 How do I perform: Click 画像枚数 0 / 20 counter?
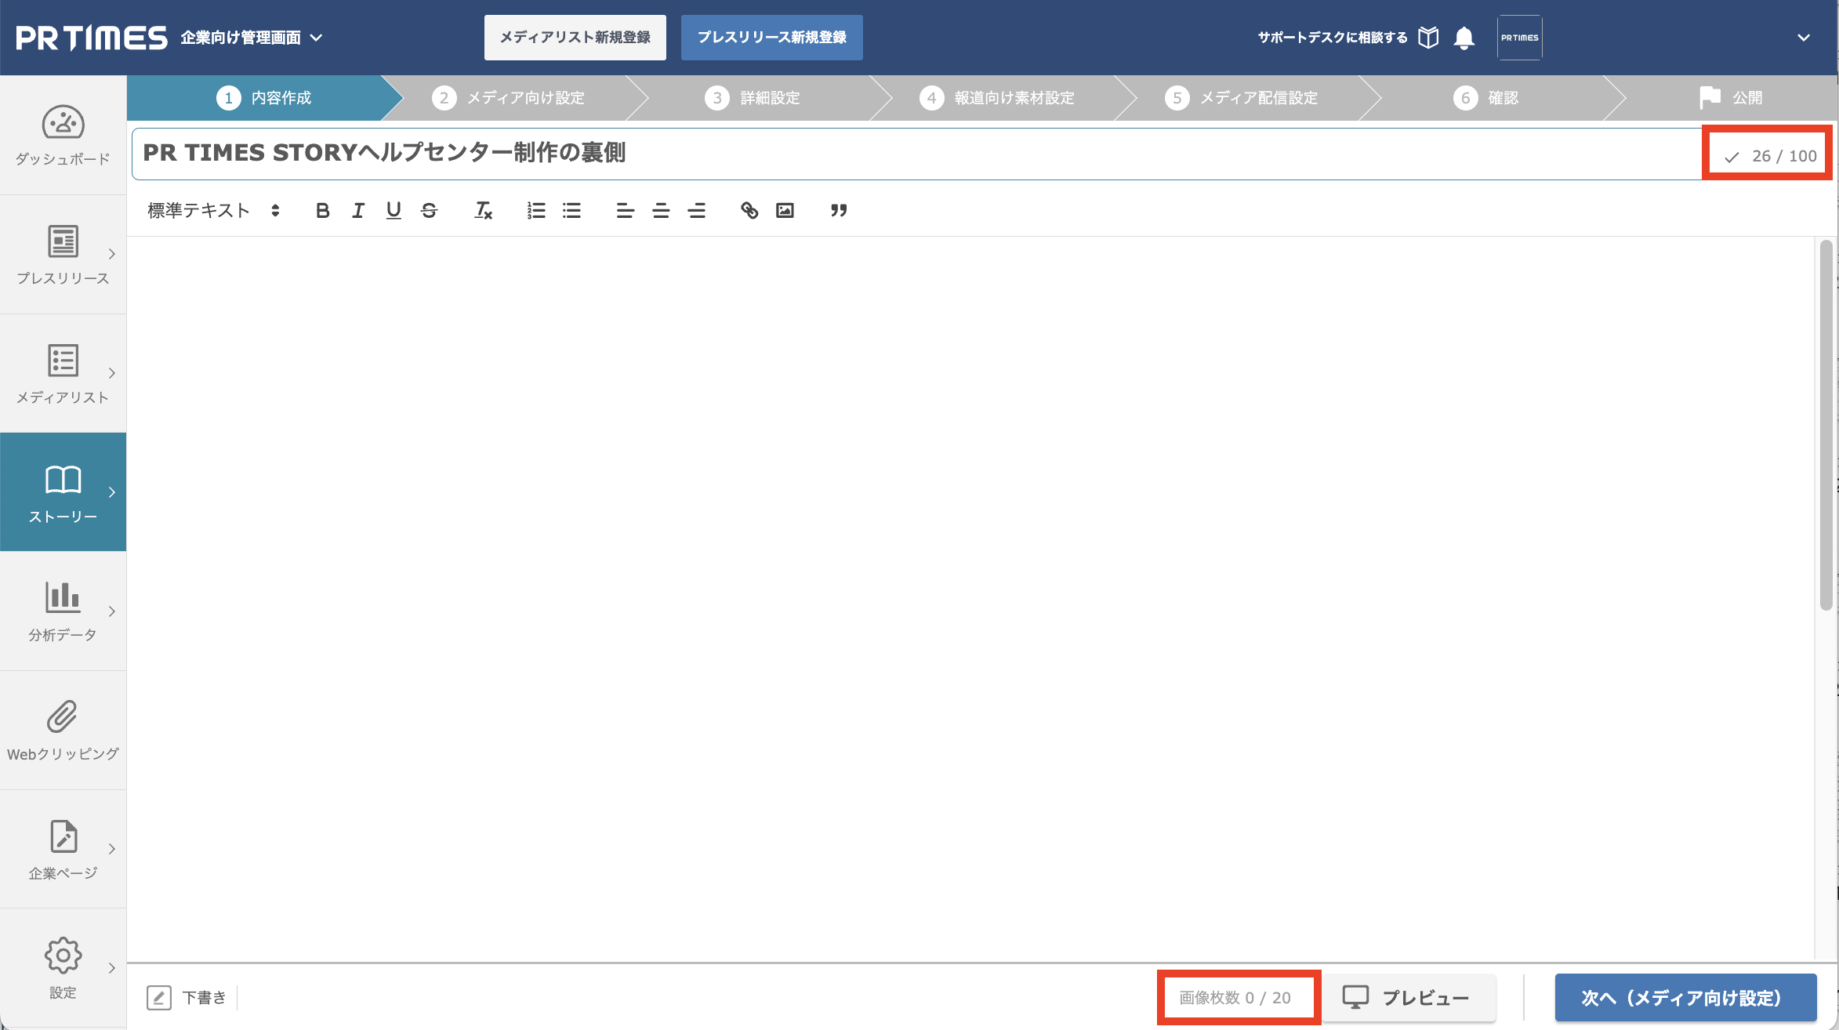click(x=1235, y=998)
